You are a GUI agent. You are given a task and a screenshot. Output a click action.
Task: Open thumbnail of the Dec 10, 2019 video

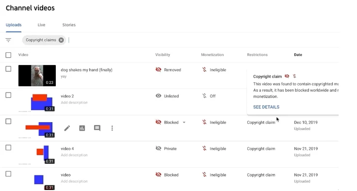37,128
